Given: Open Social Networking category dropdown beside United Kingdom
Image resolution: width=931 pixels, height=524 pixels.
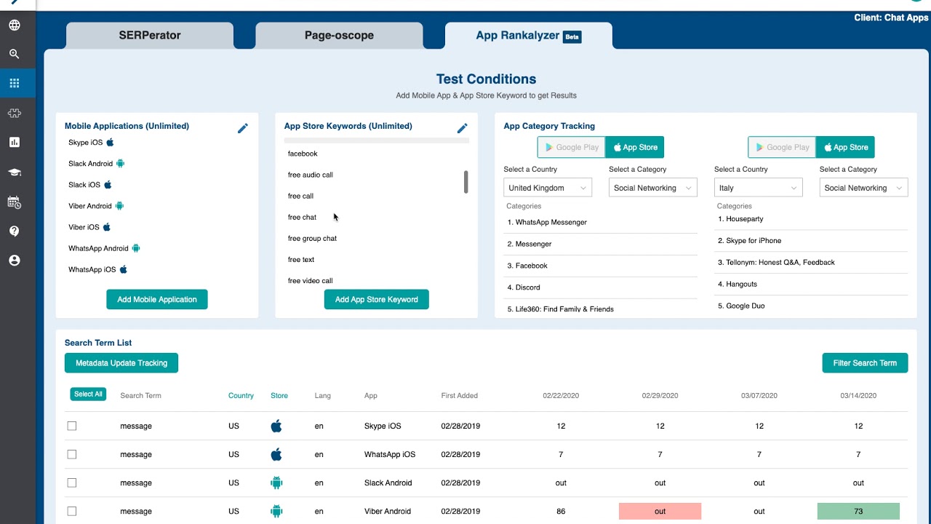Looking at the screenshot, I should (652, 188).
